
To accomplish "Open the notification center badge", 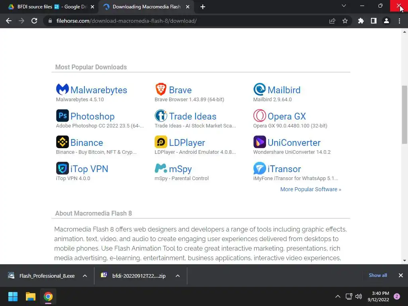I will (397, 296).
